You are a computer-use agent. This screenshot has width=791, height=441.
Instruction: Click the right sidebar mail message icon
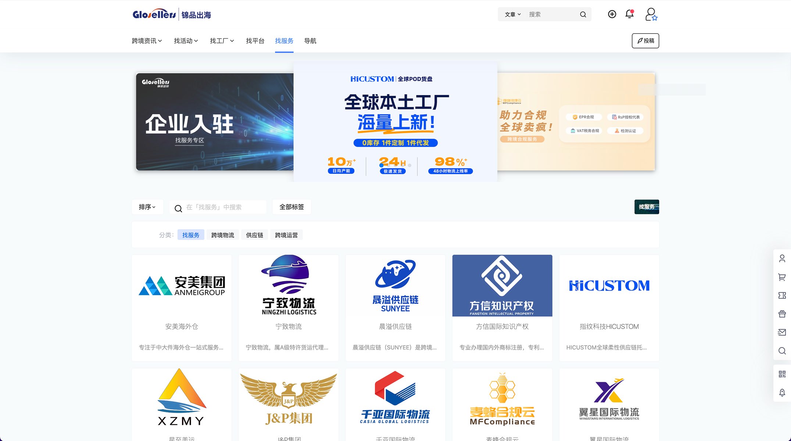click(782, 332)
